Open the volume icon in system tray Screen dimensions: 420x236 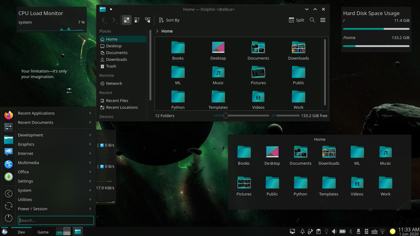click(x=334, y=232)
